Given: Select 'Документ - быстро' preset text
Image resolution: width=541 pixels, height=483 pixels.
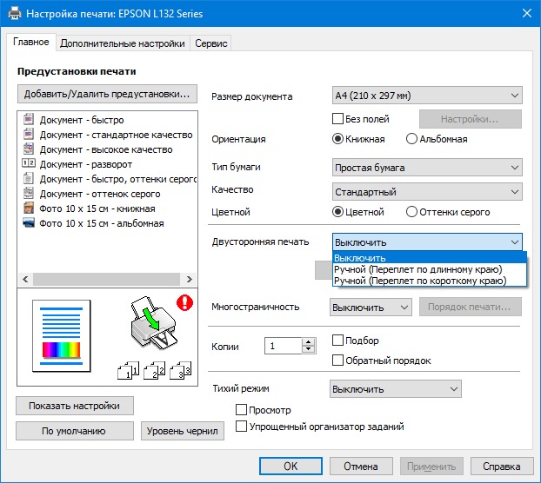Looking at the screenshot, I should [82, 120].
